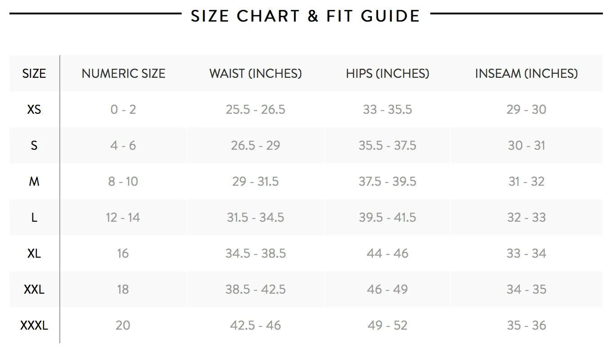Screen dimensions: 611x349
Task: Select waist value 42.5 - 46
Action: click(255, 325)
